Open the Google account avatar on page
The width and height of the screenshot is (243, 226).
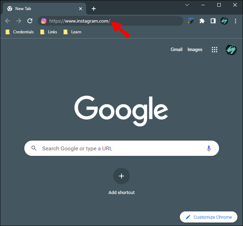click(x=231, y=50)
